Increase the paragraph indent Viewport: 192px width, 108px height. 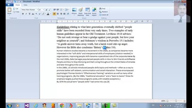click(58, 10)
